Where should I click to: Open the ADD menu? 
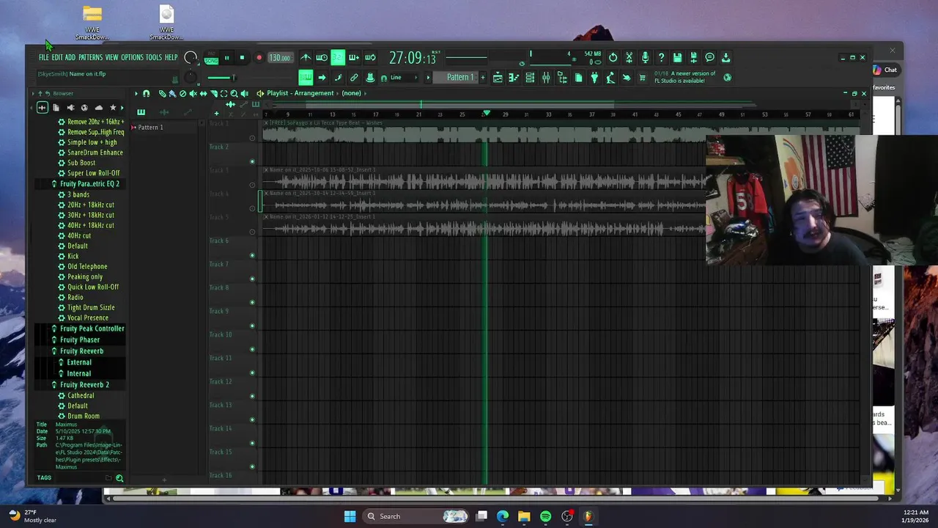tap(70, 57)
